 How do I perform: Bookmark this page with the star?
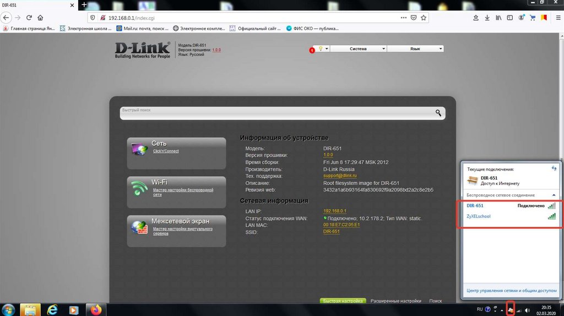[x=424, y=18]
